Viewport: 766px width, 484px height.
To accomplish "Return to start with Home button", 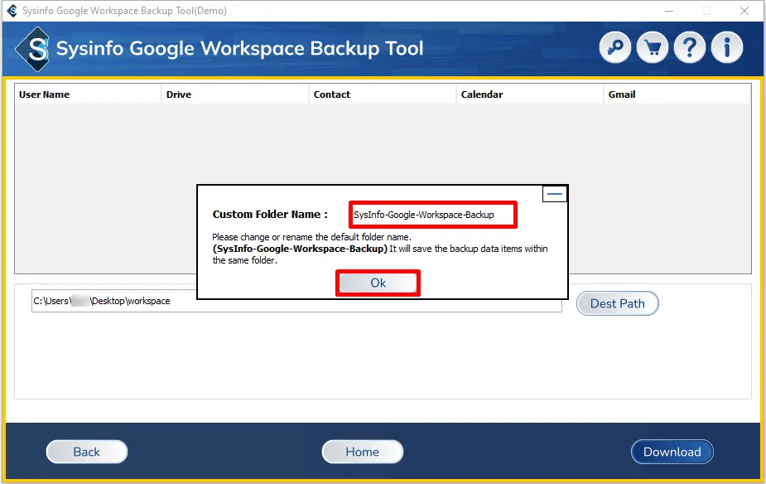I will coord(363,452).
